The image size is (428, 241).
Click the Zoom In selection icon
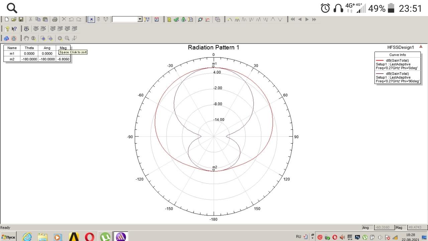click(x=43, y=38)
